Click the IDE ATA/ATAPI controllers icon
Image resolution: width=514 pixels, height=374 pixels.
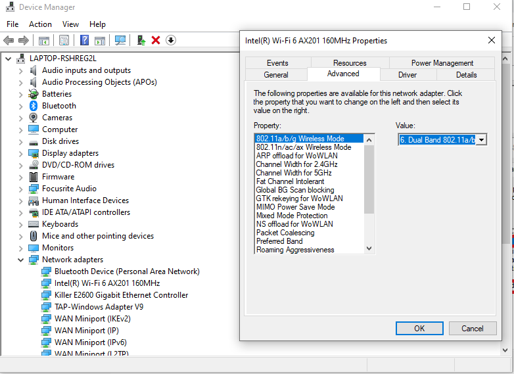click(x=34, y=212)
